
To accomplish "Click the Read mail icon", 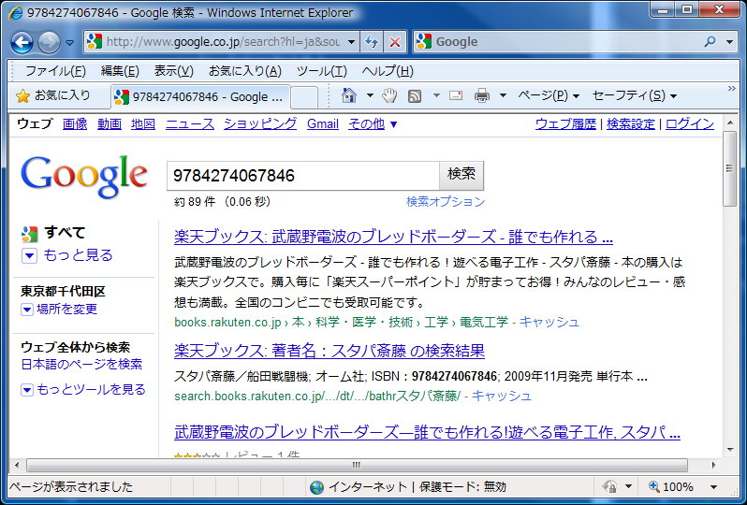I will point(456,95).
